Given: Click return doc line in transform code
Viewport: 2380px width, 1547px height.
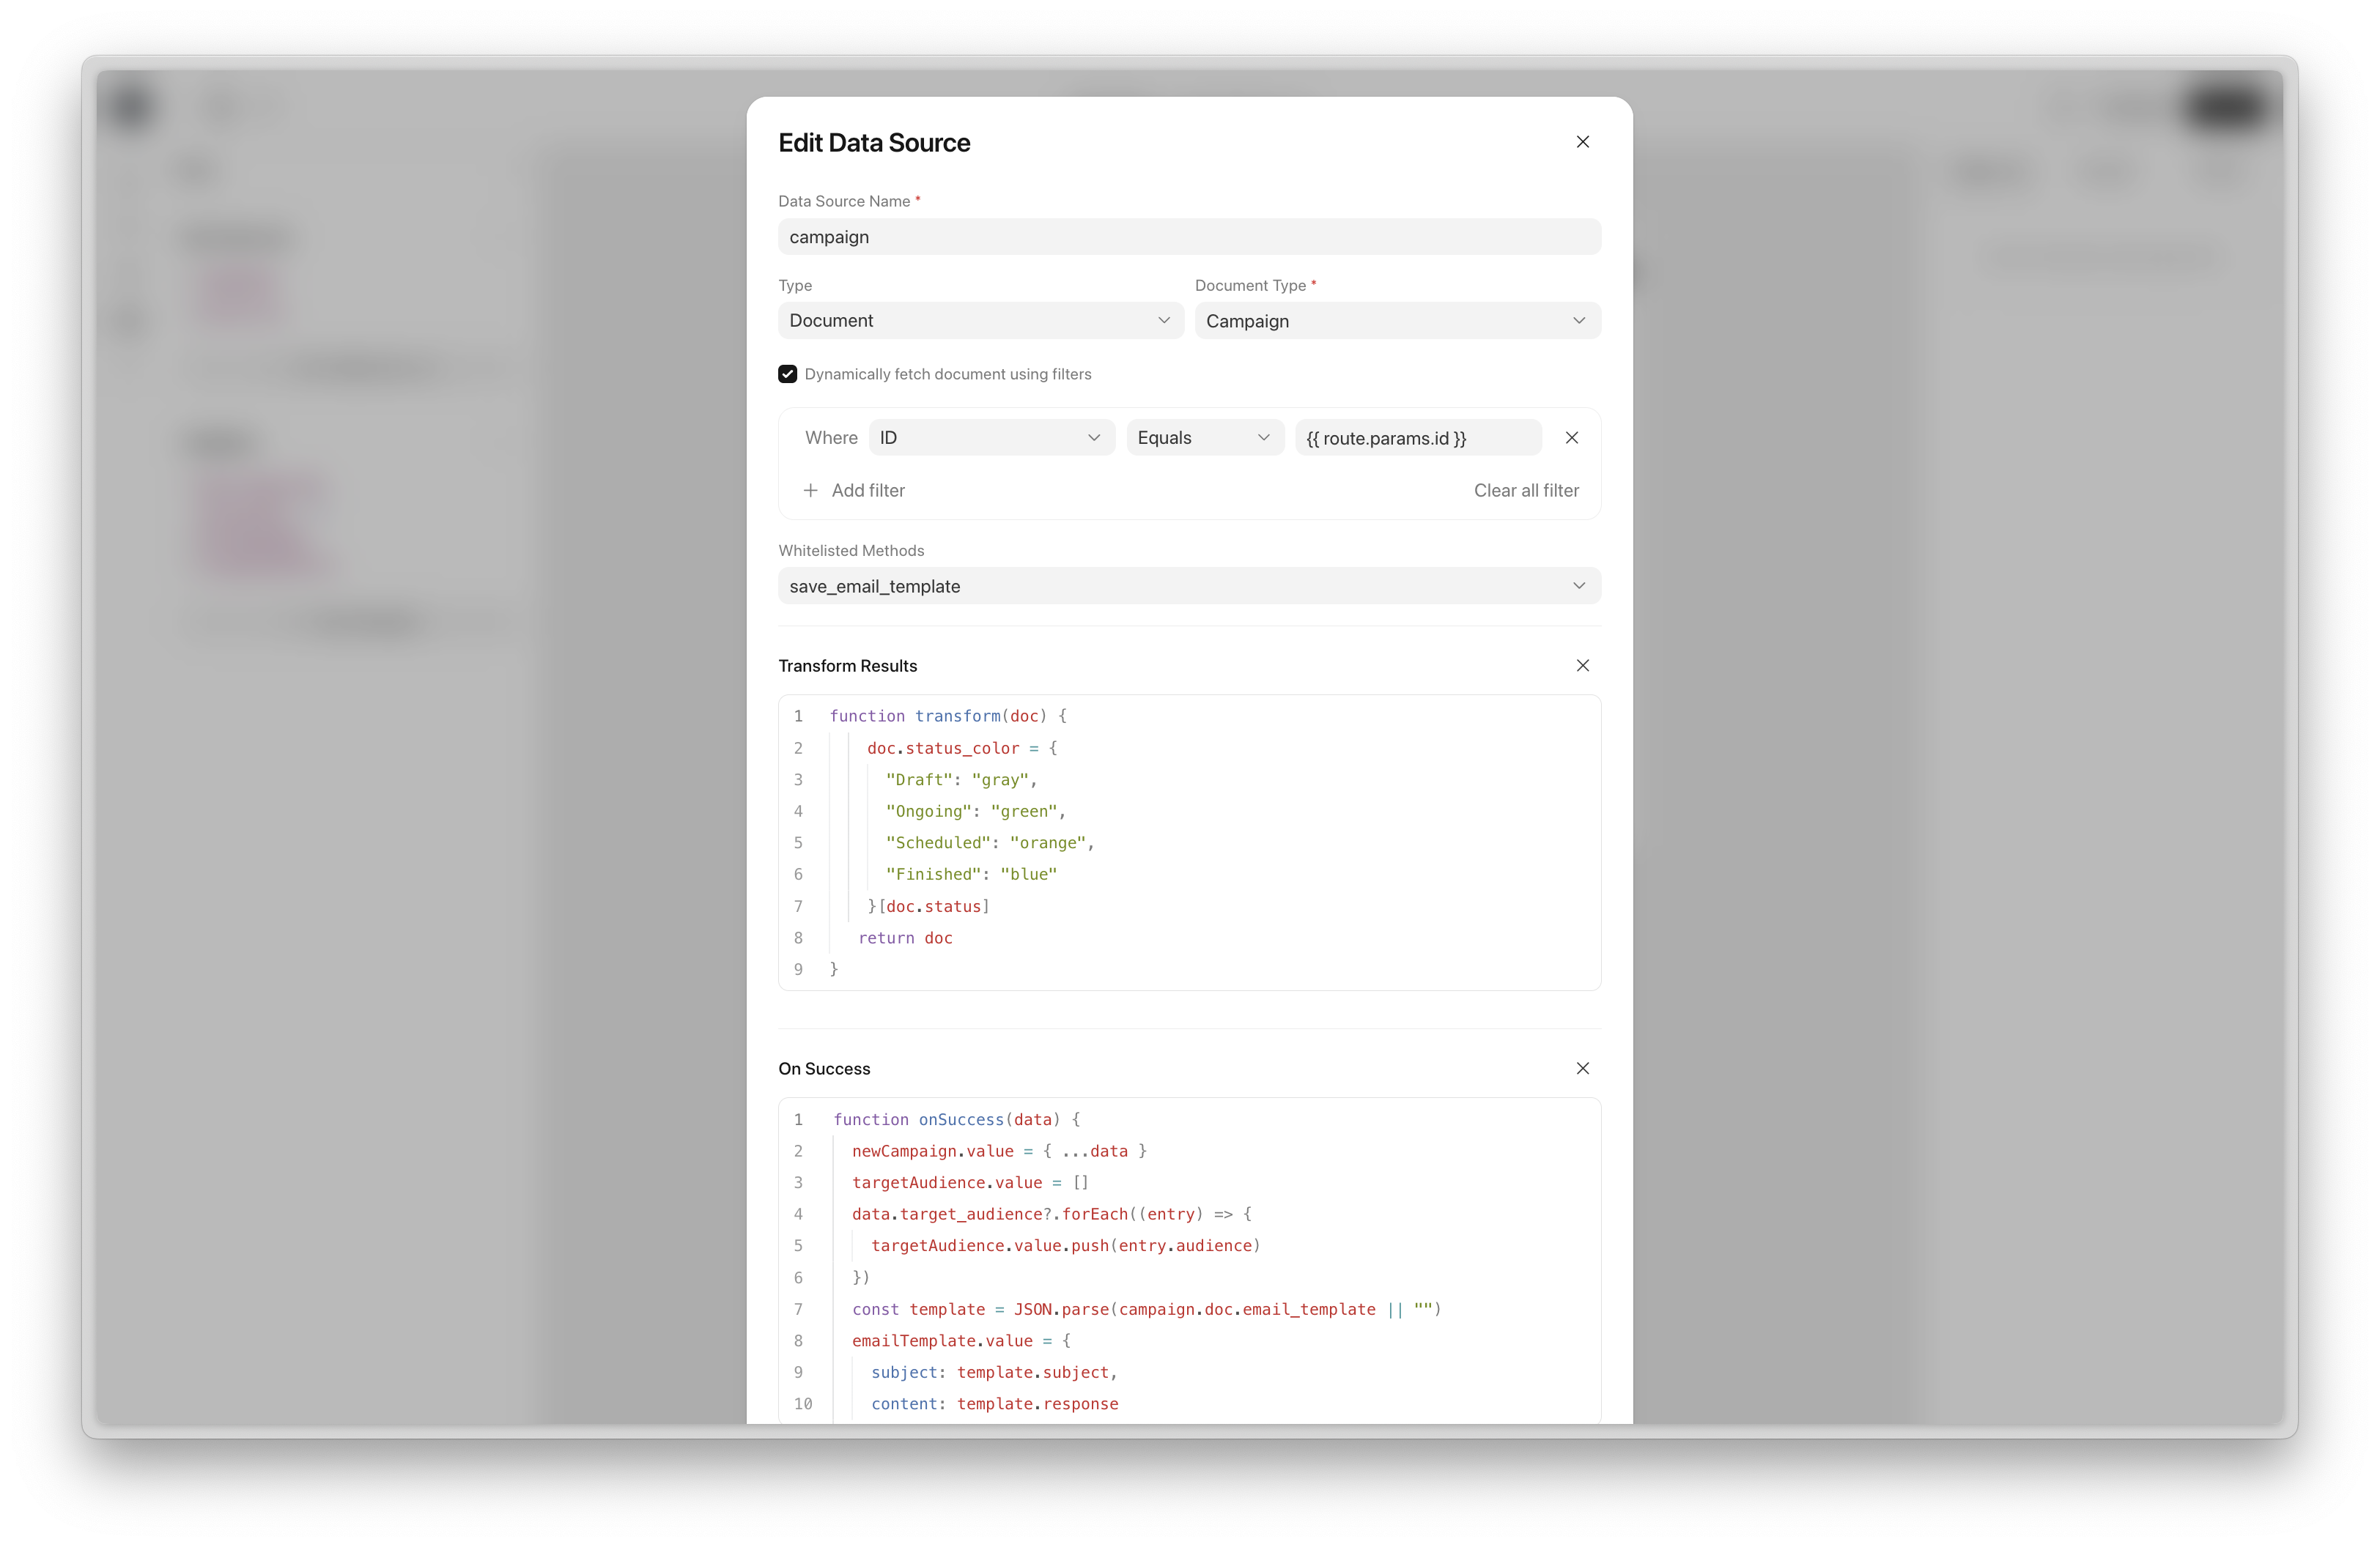Looking at the screenshot, I should click(904, 938).
